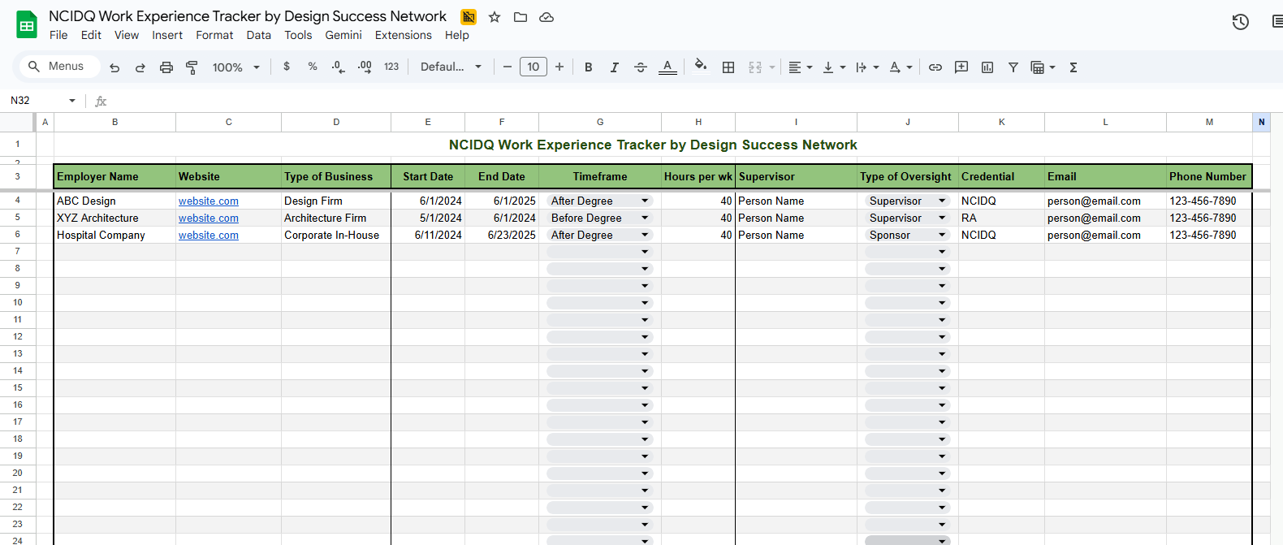1283x545 pixels.
Task: Open the Data menu
Action: pyautogui.click(x=259, y=35)
